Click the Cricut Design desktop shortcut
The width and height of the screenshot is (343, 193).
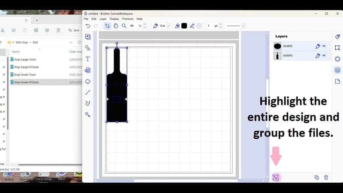coord(44,177)
